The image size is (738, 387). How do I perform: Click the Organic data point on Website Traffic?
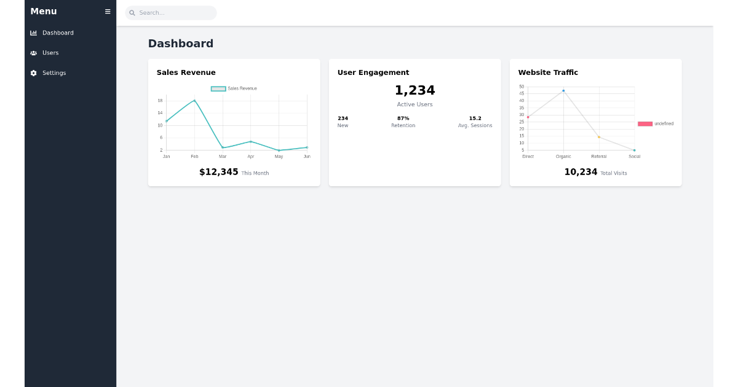(x=563, y=90)
